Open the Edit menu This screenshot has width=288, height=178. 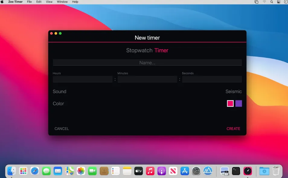pos(39,2)
